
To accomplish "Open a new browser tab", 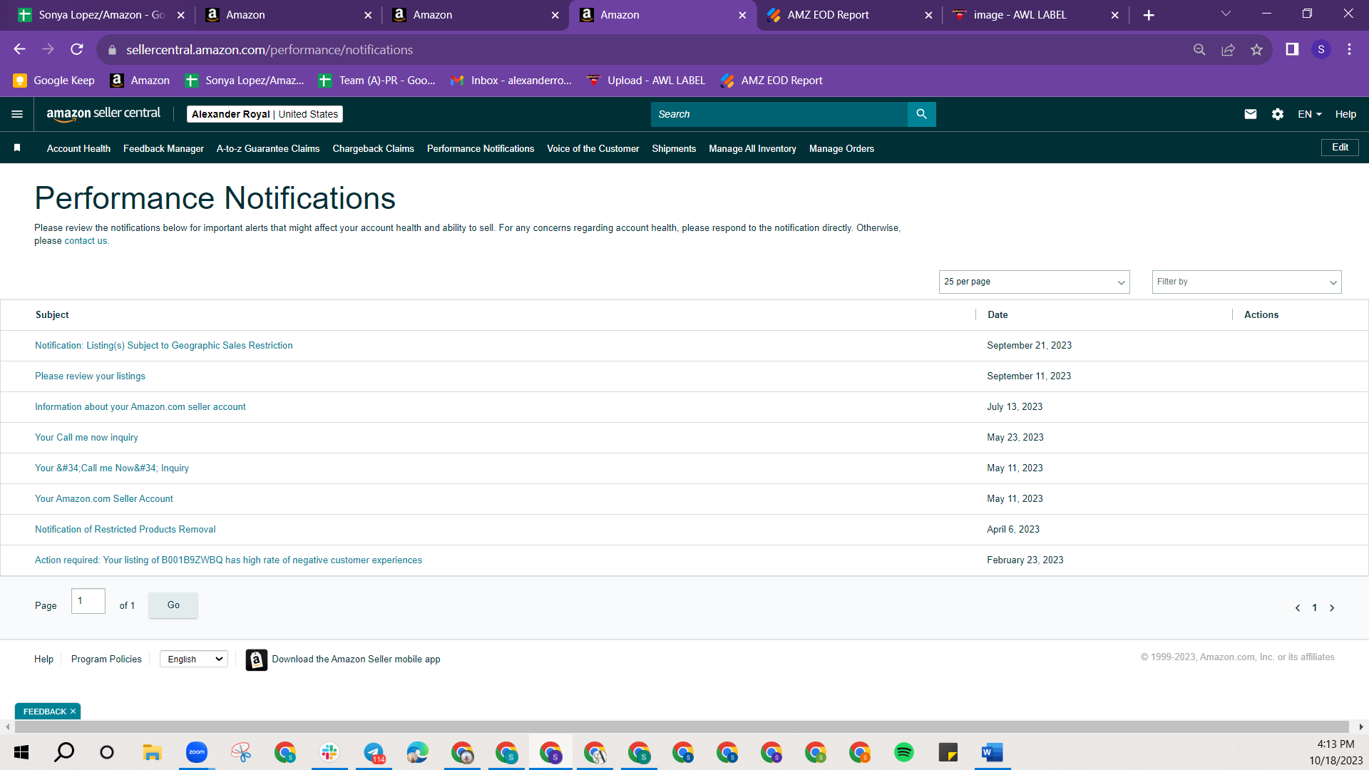I will pos(1149,15).
